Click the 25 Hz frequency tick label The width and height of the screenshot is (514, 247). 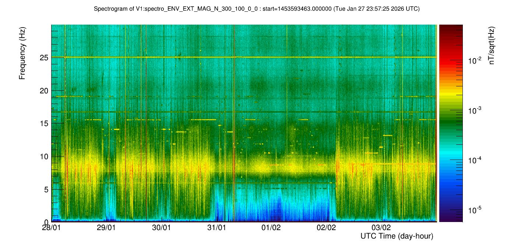click(x=44, y=57)
